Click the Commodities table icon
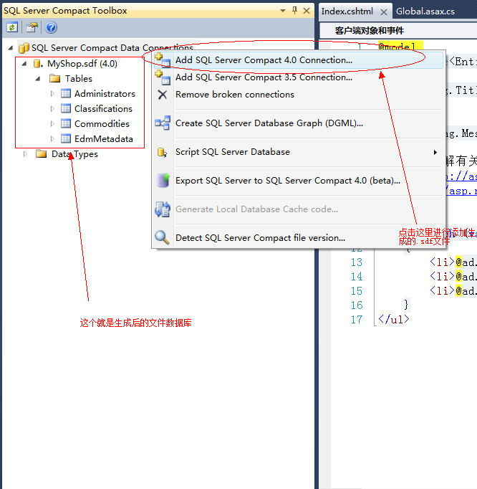477x489 pixels. pos(66,123)
